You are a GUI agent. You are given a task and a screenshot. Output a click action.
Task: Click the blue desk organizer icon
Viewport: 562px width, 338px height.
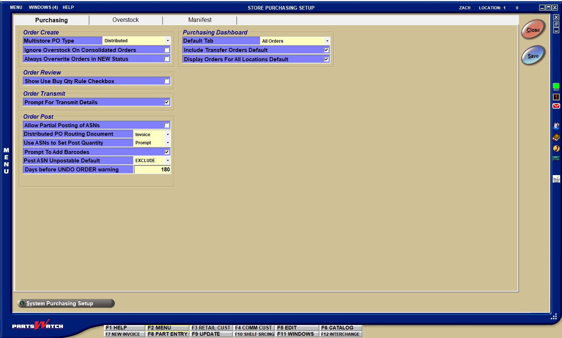[x=556, y=126]
